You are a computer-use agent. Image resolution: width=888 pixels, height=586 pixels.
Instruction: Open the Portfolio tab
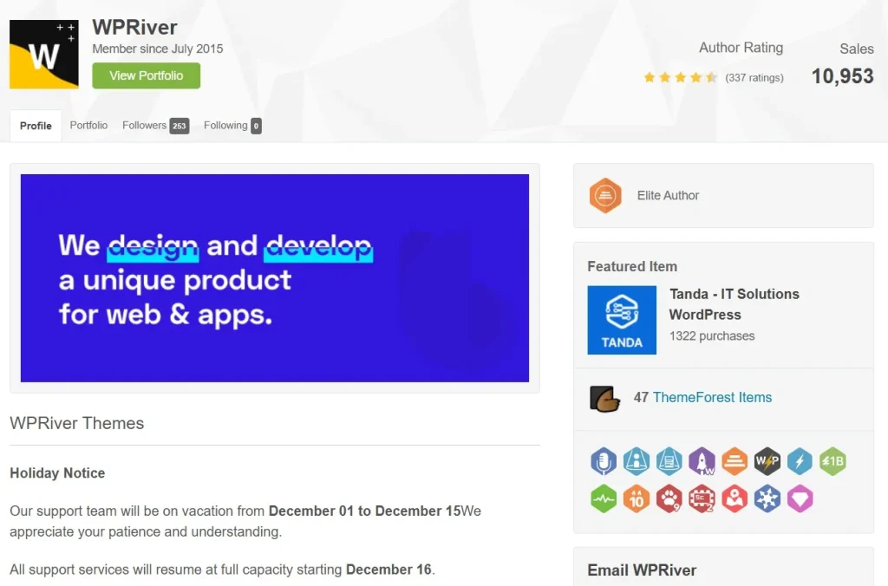88,126
